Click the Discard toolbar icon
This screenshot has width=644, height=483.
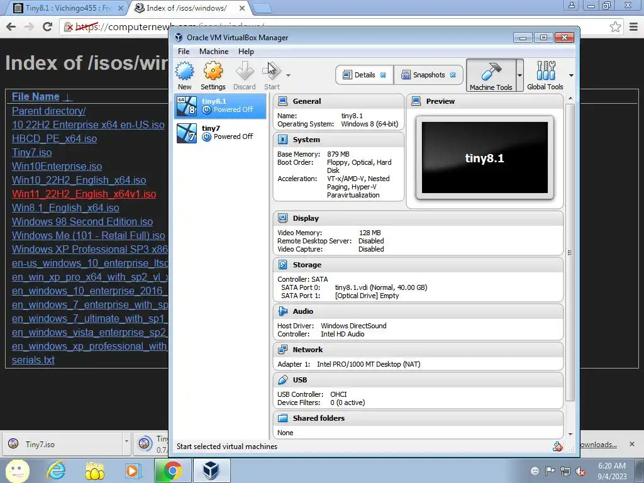pos(245,70)
